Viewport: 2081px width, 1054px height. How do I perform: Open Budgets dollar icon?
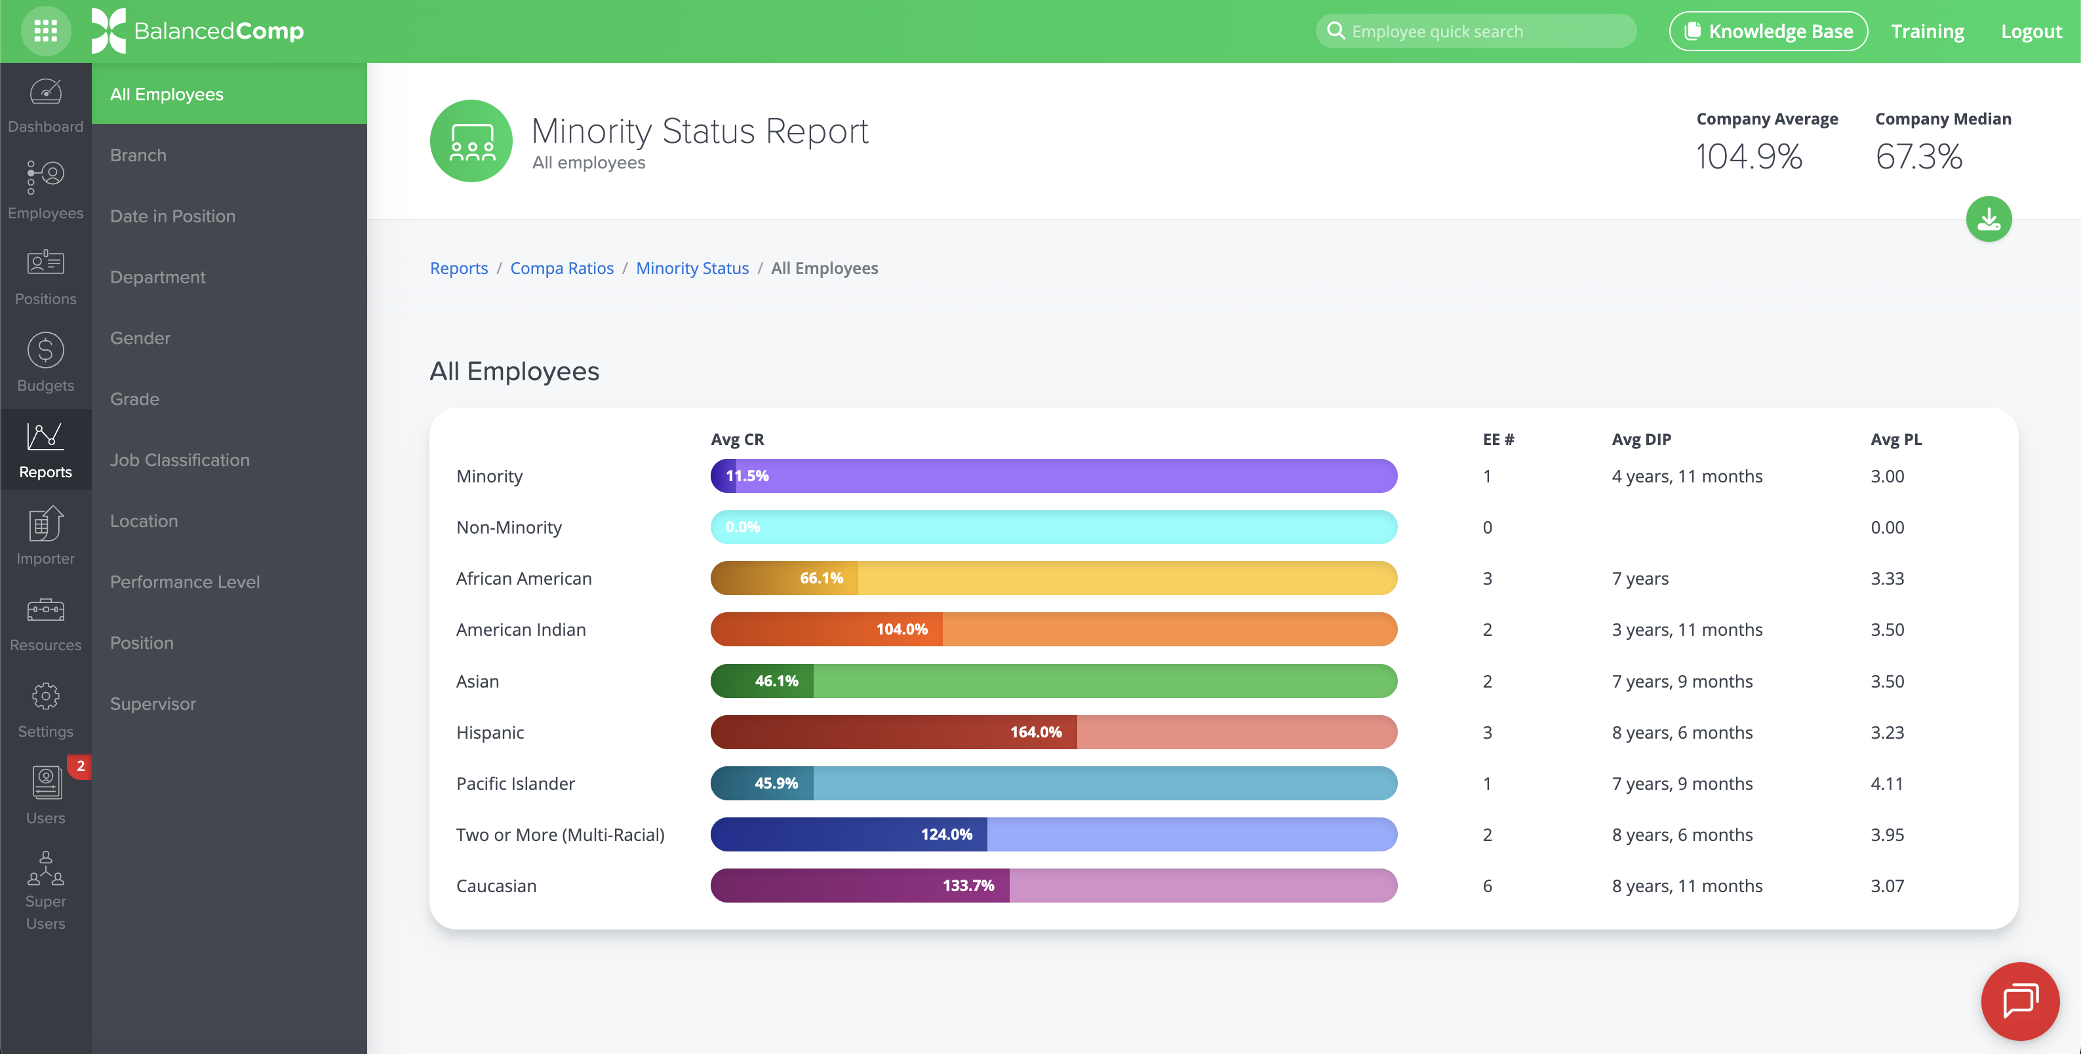pos(45,362)
